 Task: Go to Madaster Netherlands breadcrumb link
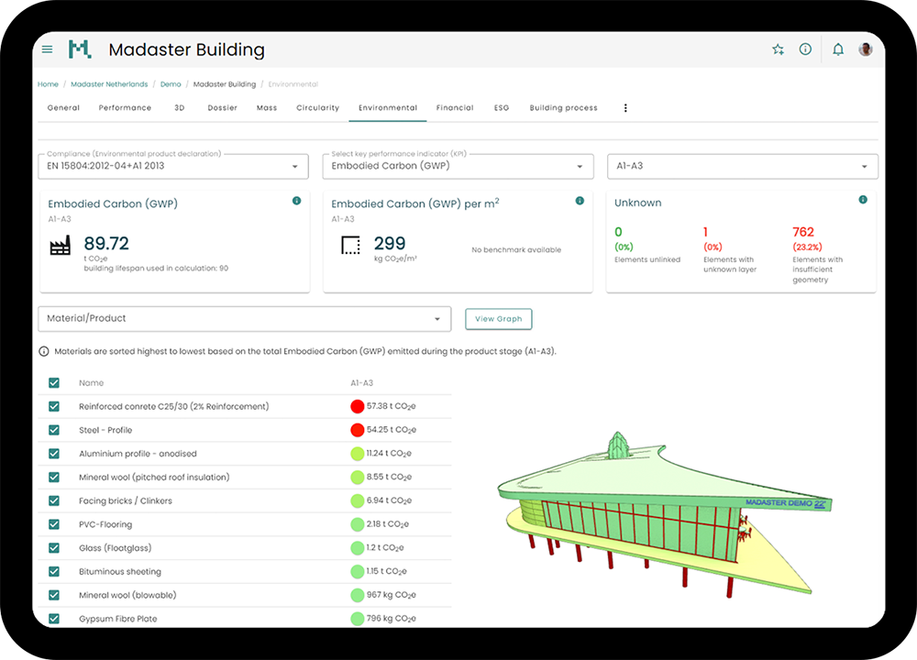108,84
